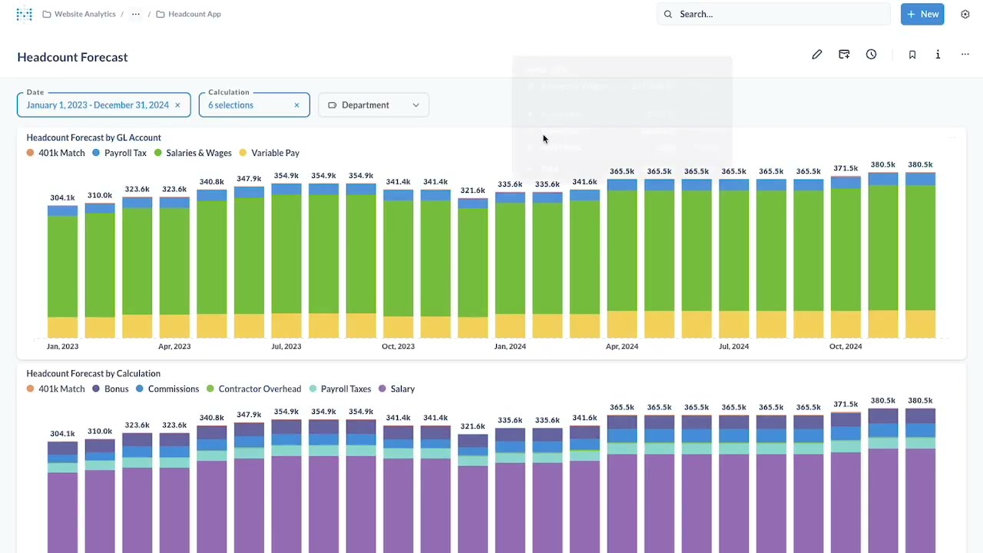Click the Bonus legend swatch
This screenshot has height=553, width=983.
97,389
